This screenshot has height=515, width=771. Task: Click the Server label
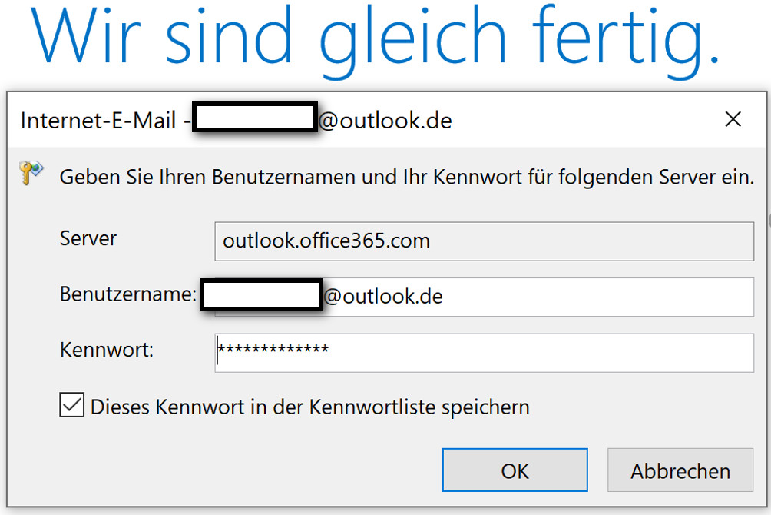tap(88, 239)
